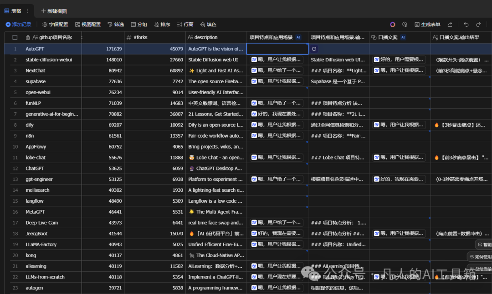This screenshot has height=294, width=492.
Task: Tick the select-all checkbox in header
Action: click(15, 37)
